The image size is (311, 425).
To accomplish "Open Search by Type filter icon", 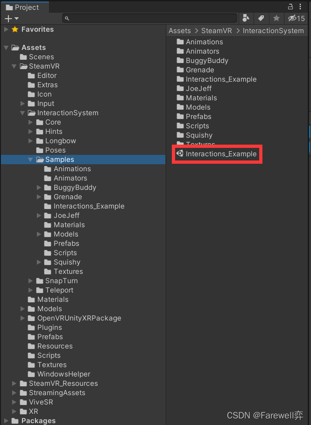I will tap(246, 18).
